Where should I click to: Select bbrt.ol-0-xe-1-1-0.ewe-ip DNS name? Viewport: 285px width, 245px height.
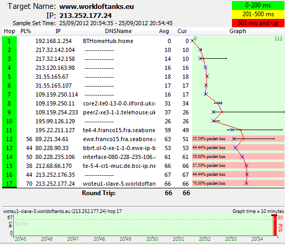click(x=119, y=148)
